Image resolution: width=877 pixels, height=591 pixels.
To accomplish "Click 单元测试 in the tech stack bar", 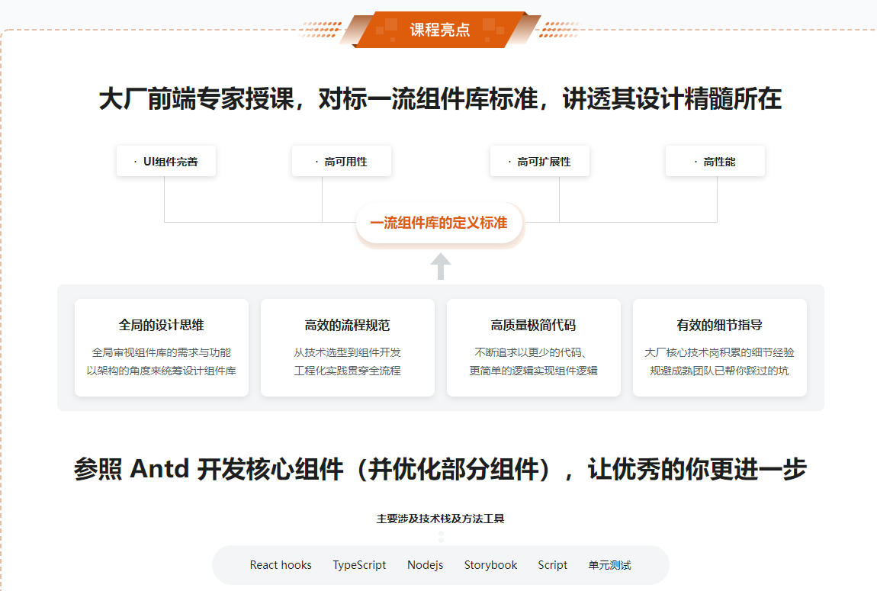I will [609, 565].
